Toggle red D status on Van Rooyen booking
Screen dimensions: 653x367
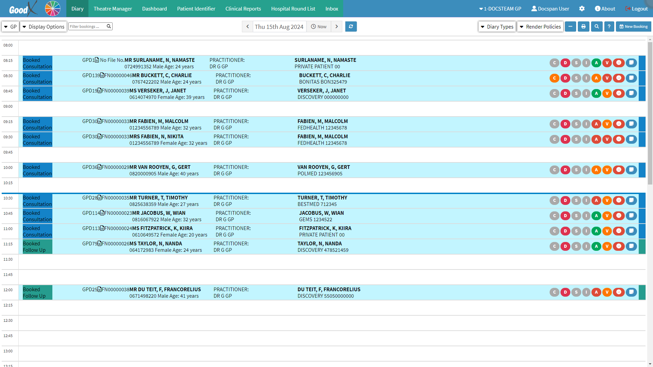click(x=565, y=170)
